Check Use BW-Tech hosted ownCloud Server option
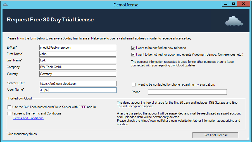 (x=9, y=107)
